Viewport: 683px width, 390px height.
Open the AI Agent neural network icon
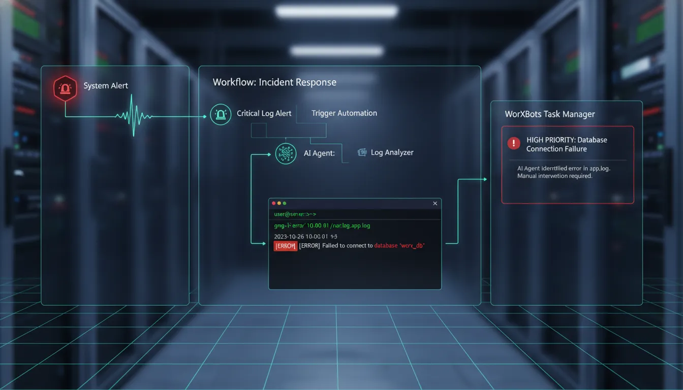click(x=286, y=153)
